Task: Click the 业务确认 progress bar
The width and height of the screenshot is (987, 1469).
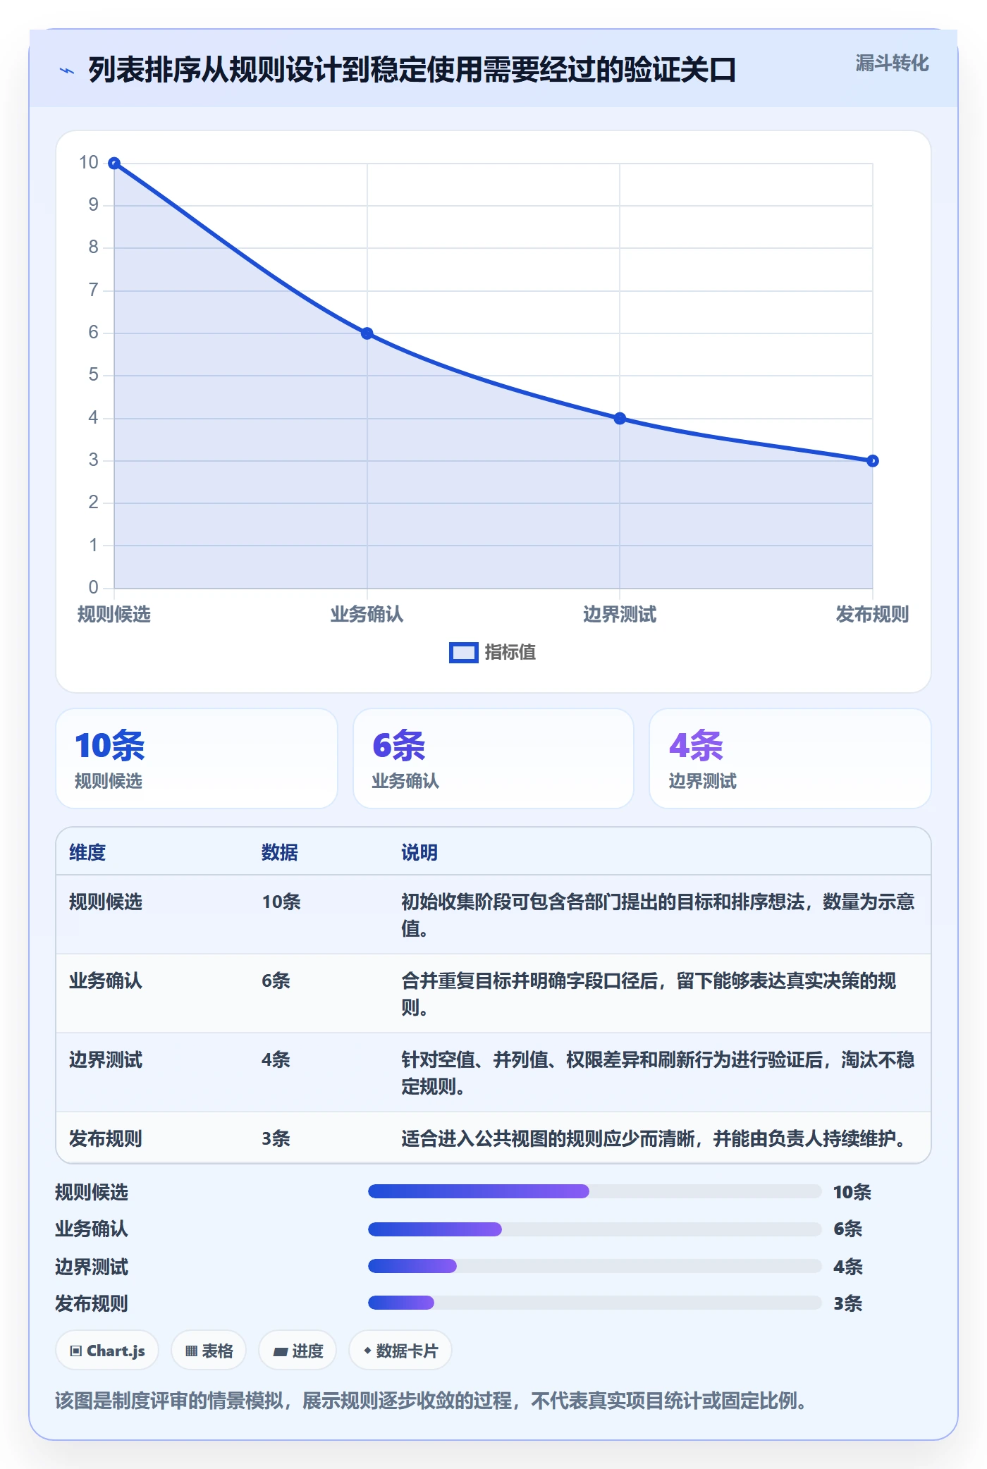Action: tap(595, 1229)
